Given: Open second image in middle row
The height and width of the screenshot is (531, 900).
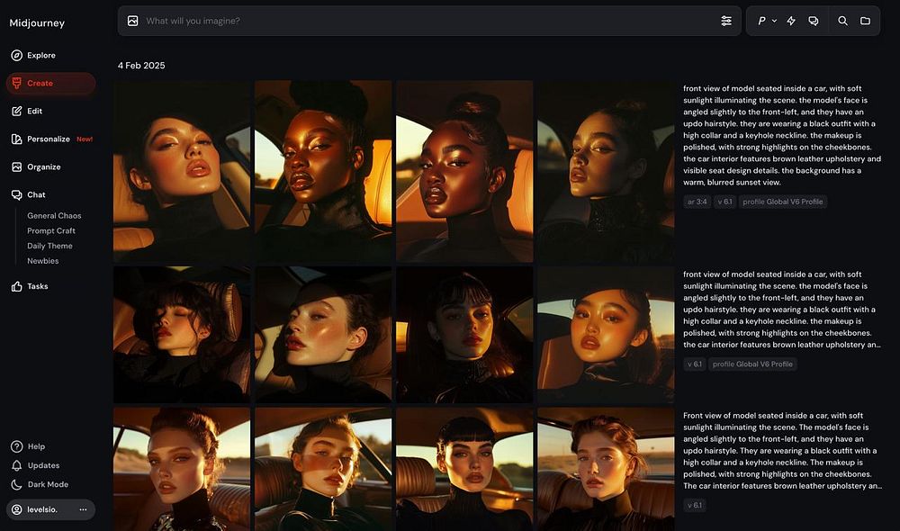Looking at the screenshot, I should click(x=323, y=335).
